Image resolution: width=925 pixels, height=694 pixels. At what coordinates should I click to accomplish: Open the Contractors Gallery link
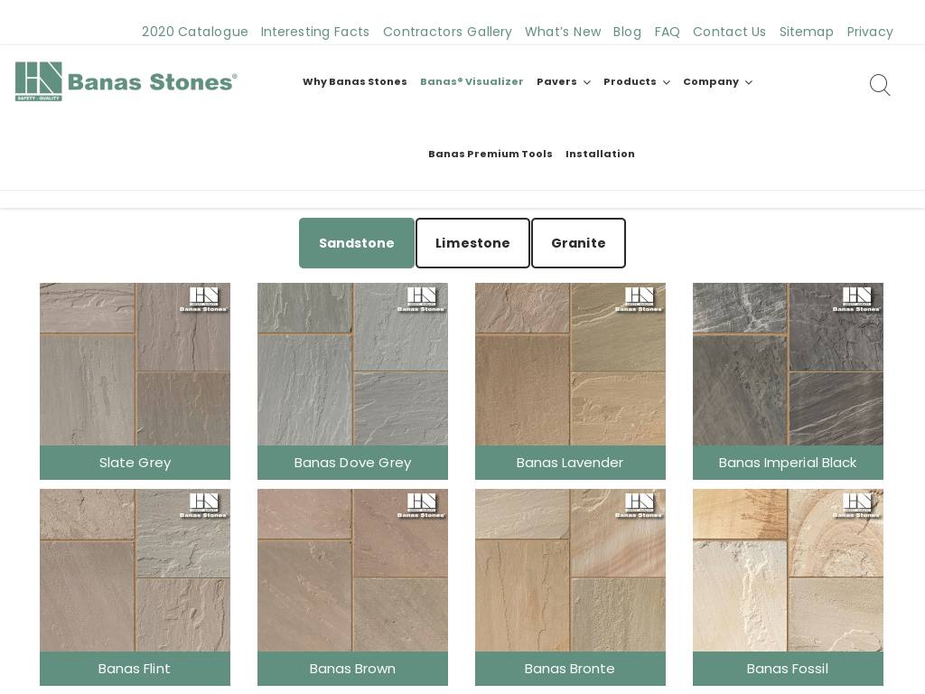(x=447, y=32)
